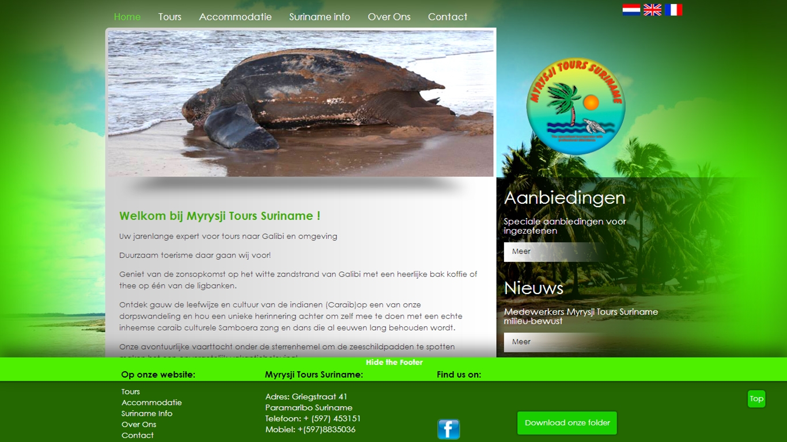Click 'Telefoon: + (597) 453151' text

click(313, 418)
